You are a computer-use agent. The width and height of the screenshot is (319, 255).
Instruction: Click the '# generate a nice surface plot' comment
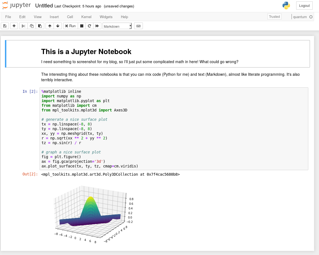(x=74, y=119)
